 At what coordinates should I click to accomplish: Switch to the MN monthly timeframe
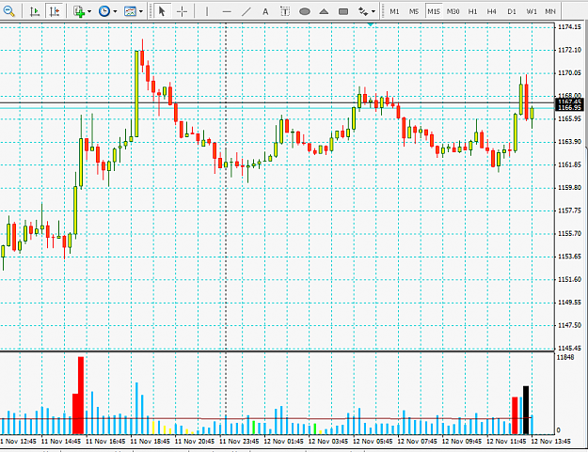[550, 11]
